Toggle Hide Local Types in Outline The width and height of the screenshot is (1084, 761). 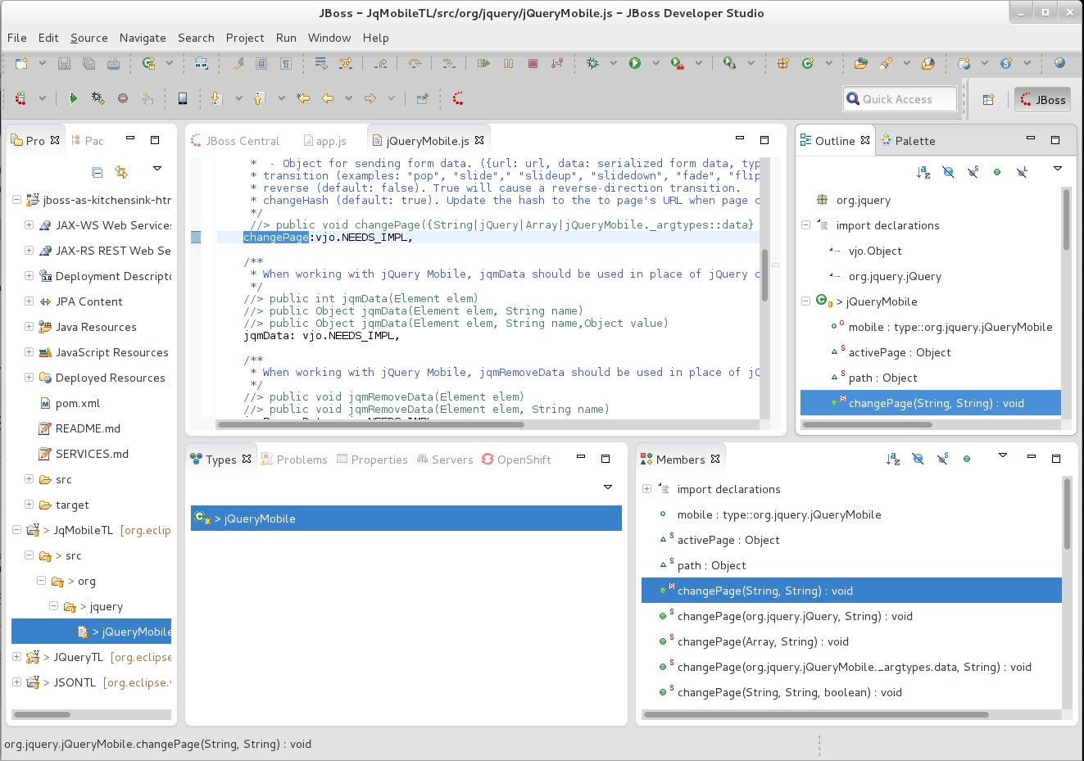click(1022, 172)
